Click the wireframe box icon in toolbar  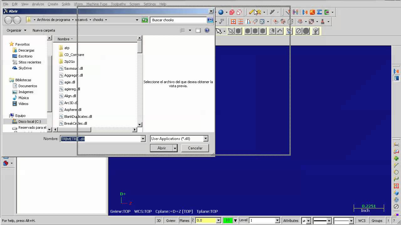[x=239, y=12]
